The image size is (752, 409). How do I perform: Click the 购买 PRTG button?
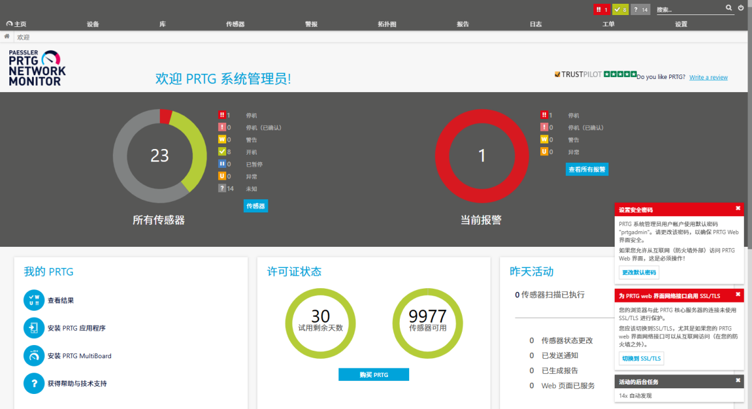373,375
